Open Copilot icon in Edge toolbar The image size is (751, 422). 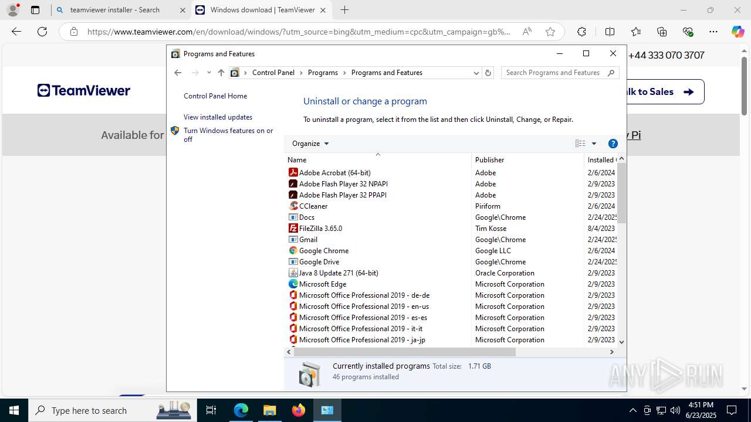pyautogui.click(x=738, y=32)
